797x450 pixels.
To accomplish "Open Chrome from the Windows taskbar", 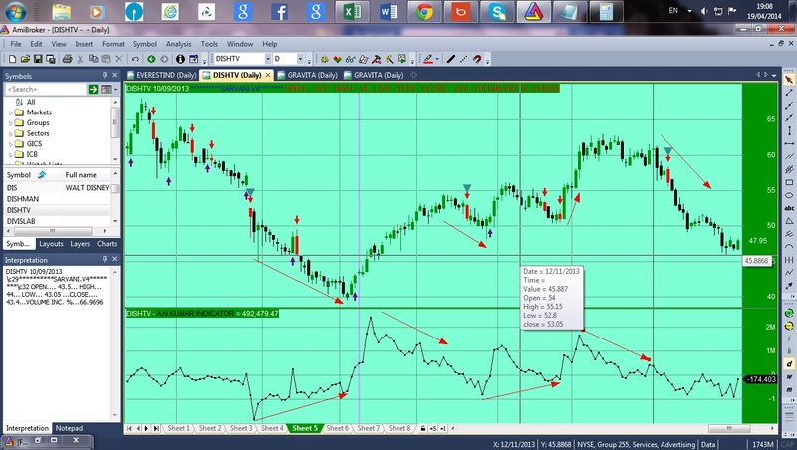I will [x=424, y=12].
